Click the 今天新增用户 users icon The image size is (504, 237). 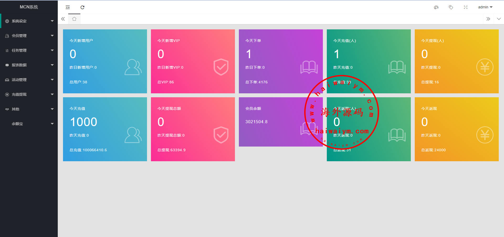click(x=133, y=67)
